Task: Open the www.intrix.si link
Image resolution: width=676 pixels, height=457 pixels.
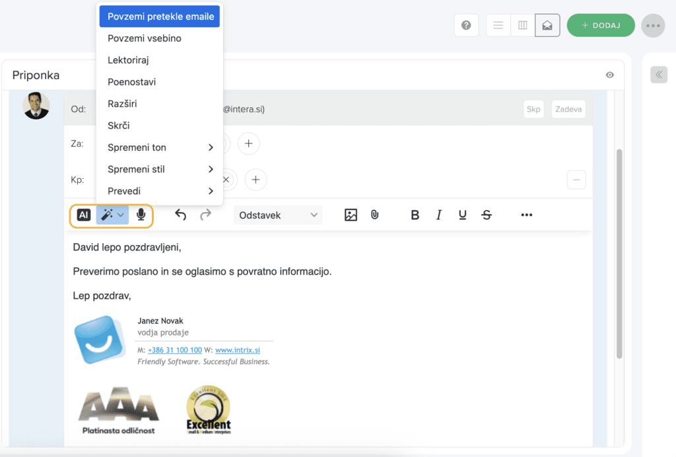Action: [x=237, y=350]
